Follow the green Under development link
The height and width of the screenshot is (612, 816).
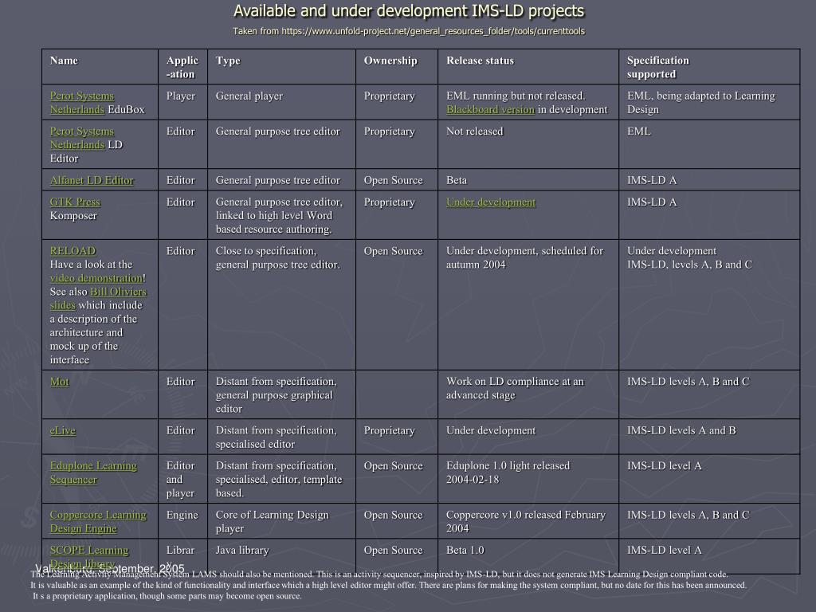[x=491, y=202]
